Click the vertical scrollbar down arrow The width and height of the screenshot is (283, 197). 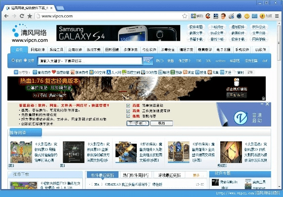[x=279, y=187]
